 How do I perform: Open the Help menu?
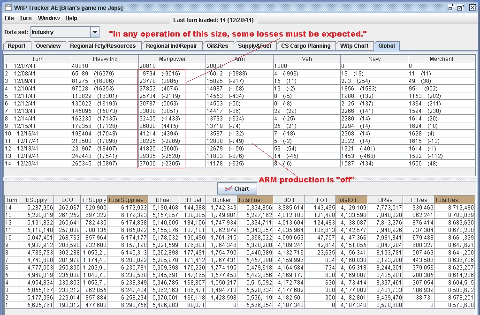tap(71, 18)
